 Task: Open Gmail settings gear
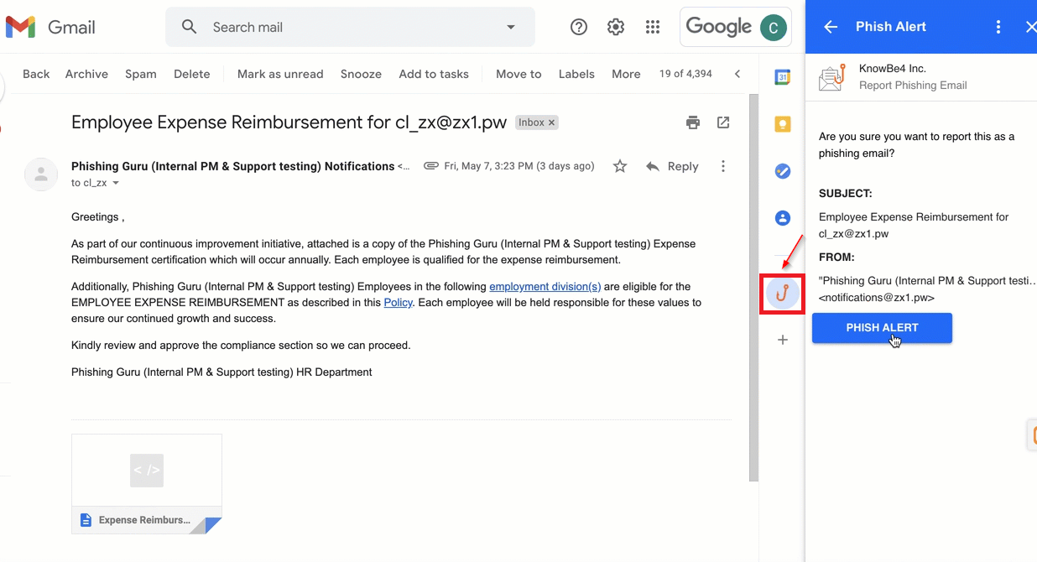pyautogui.click(x=616, y=27)
